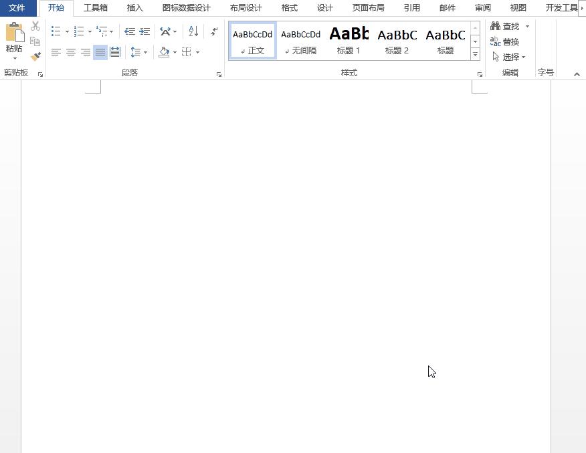586x453 pixels.
Task: Click the 替换 (Replace) command
Action: 509,41
